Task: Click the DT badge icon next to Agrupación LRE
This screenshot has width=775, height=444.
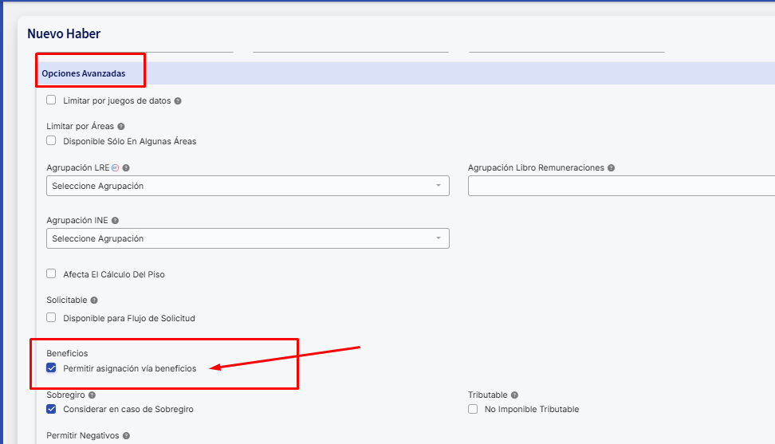Action: pyautogui.click(x=116, y=168)
